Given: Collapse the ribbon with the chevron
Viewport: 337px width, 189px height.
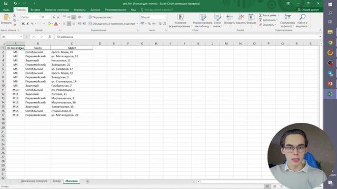Looking at the screenshot, I should 320,30.
